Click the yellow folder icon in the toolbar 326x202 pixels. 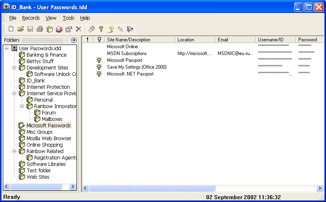tap(50, 29)
